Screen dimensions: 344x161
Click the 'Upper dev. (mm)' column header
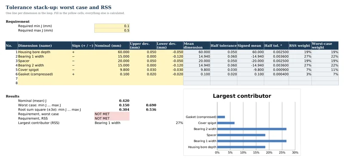tap(143, 46)
